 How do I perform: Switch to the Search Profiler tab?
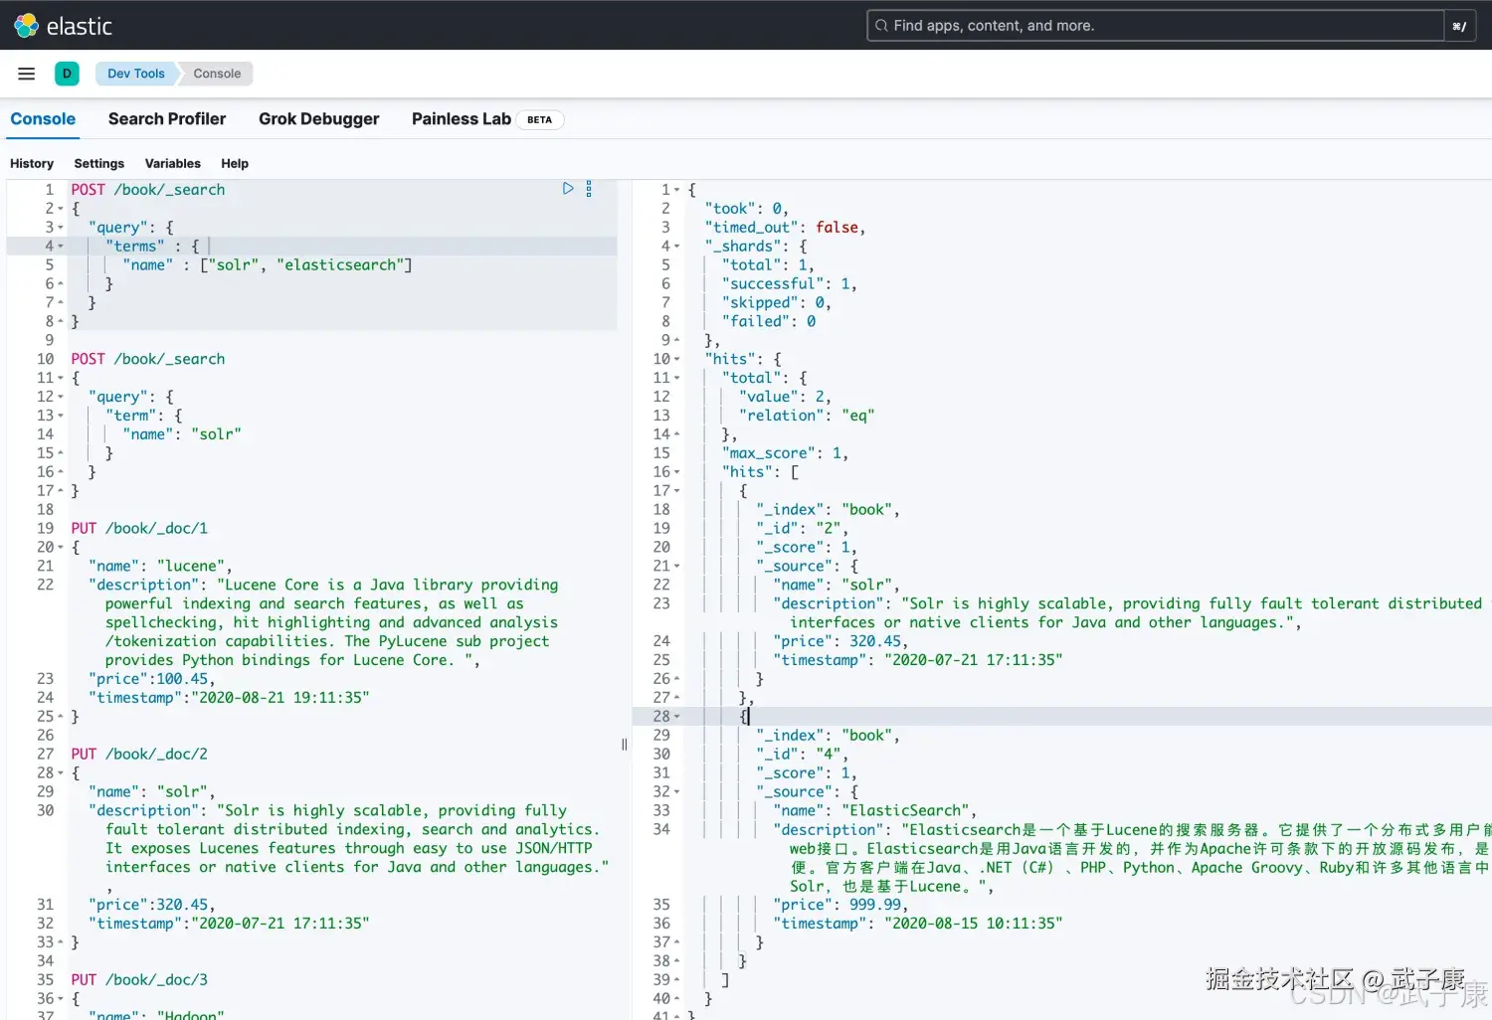coord(167,118)
